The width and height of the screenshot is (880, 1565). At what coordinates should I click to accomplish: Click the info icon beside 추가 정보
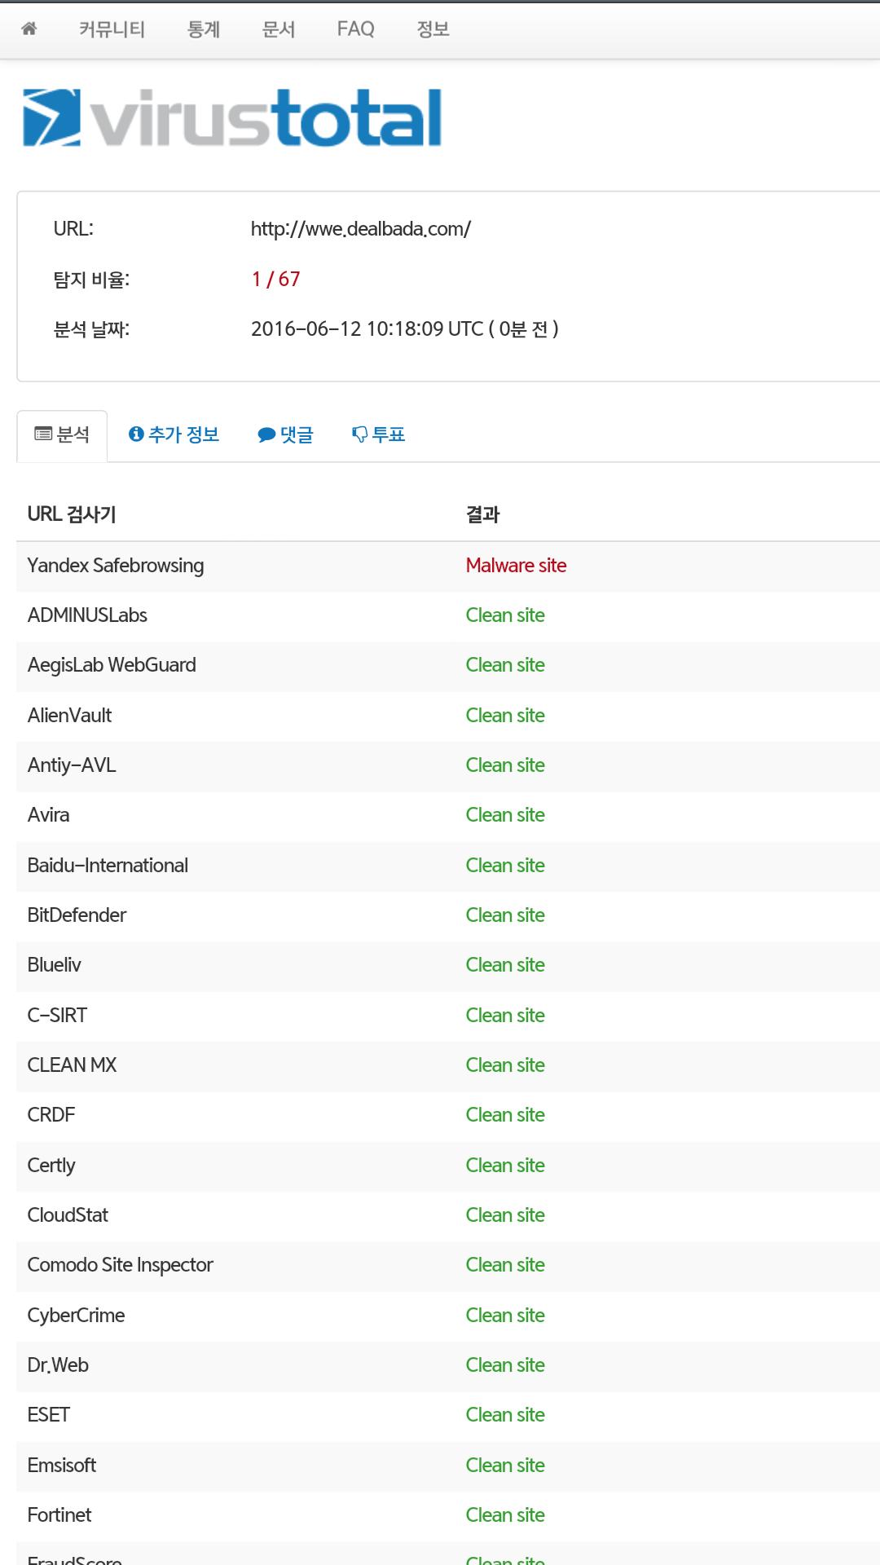136,434
